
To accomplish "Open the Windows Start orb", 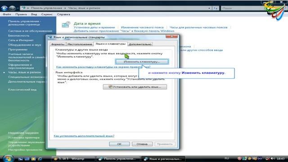I will coord(8,158).
